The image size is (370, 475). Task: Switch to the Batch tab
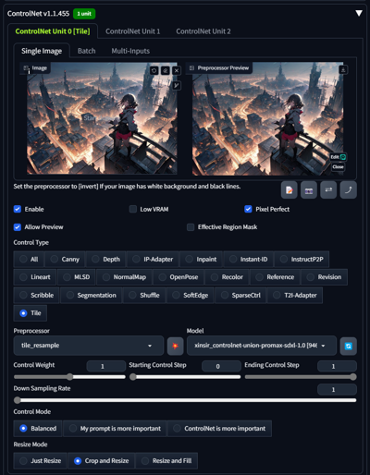[x=87, y=51]
